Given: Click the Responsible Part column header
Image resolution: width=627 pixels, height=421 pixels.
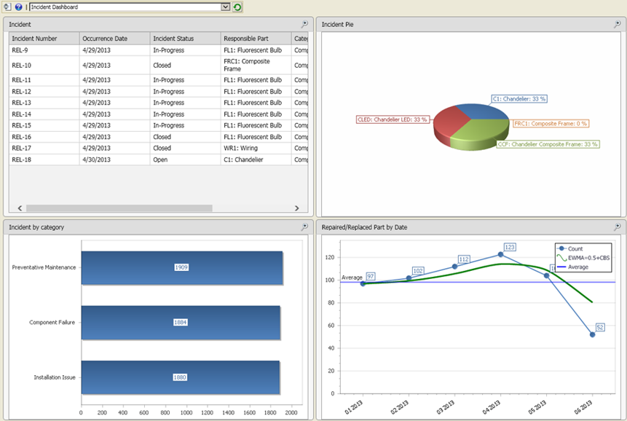Looking at the screenshot, I should click(255, 38).
